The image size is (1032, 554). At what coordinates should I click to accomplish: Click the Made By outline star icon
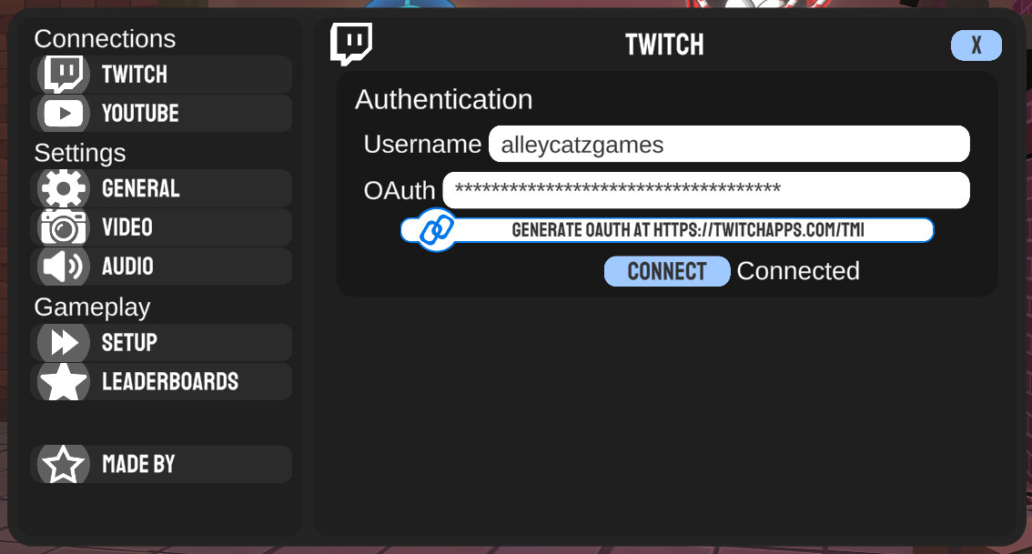click(64, 464)
